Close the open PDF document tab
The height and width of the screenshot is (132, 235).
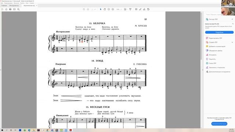coord(37,5)
